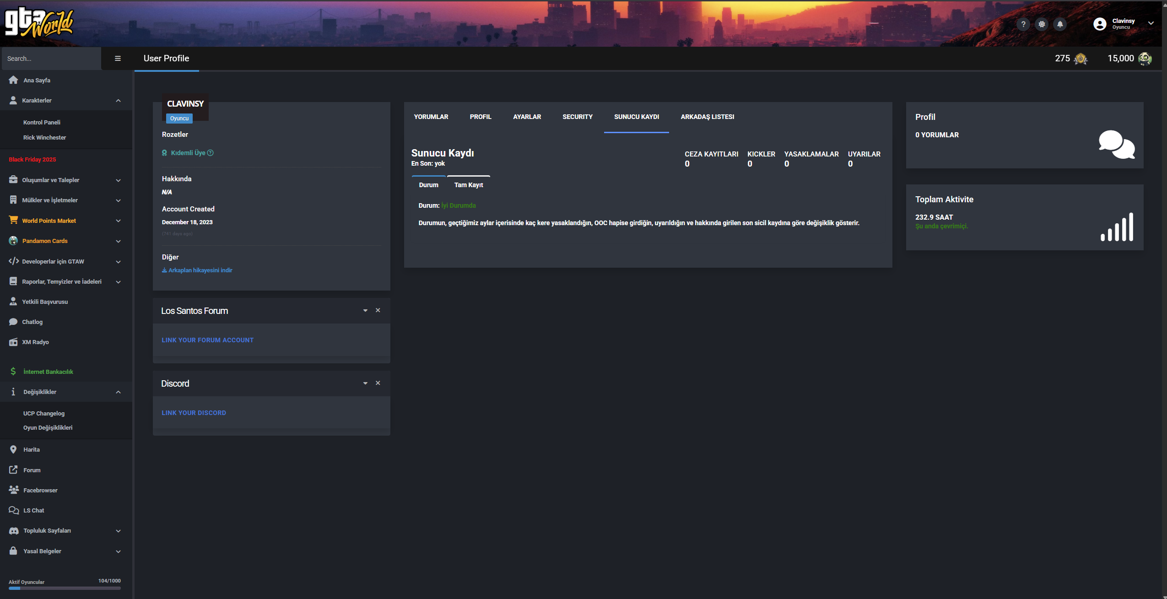1167x599 pixels.
Task: Collapse the Değişiklikler menu section
Action: pyautogui.click(x=119, y=392)
